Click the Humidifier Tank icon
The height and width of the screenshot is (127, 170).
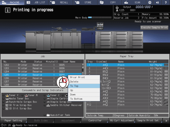[x=48, y=115]
